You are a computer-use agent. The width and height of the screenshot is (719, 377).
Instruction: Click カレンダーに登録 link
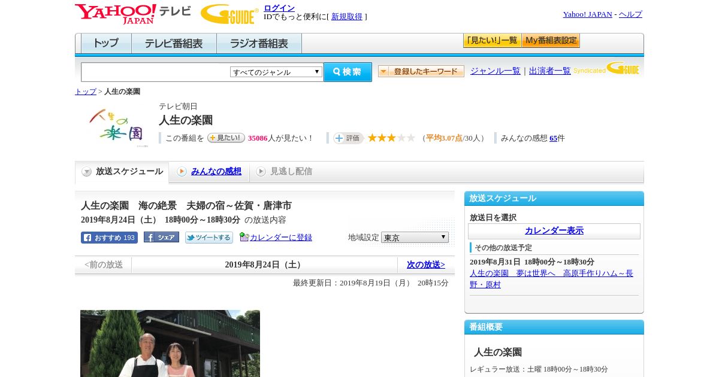(x=281, y=238)
